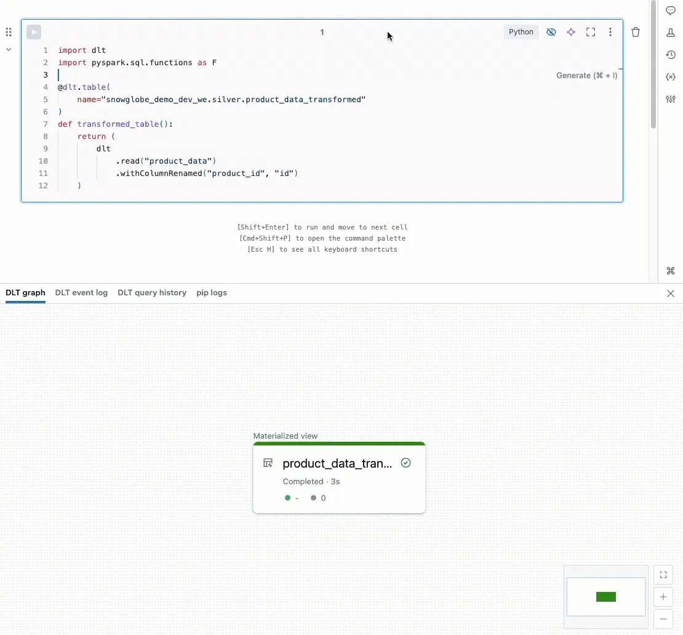
Task: Collapse the cell using left chevron
Action: click(x=9, y=50)
